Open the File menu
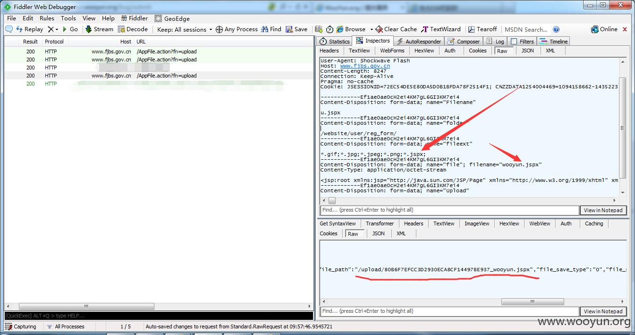Image resolution: width=635 pixels, height=335 pixels. pyautogui.click(x=12, y=18)
